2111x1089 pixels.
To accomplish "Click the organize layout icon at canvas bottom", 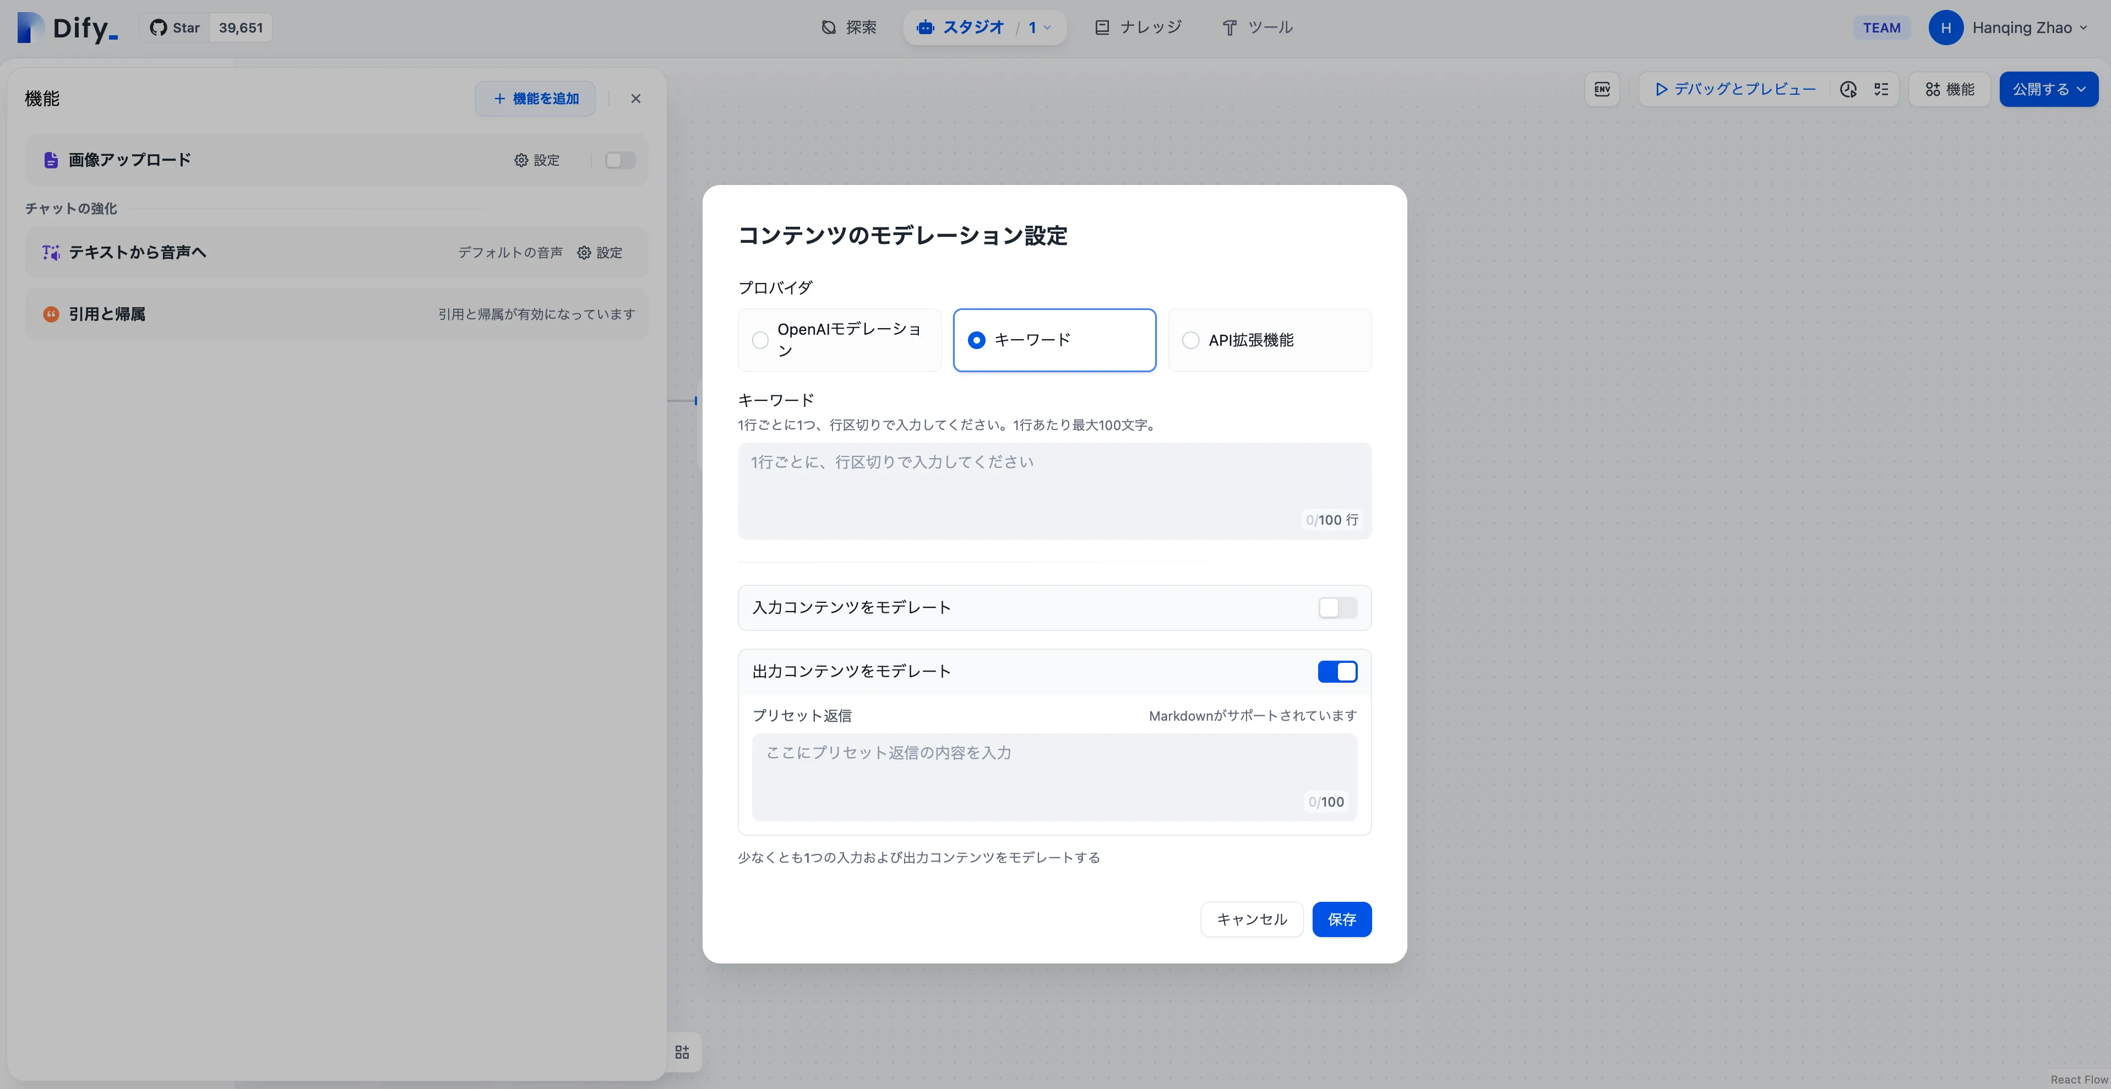I will (x=682, y=1052).
